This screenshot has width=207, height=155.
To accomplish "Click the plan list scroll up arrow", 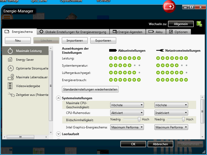I will click(x=51, y=48).
